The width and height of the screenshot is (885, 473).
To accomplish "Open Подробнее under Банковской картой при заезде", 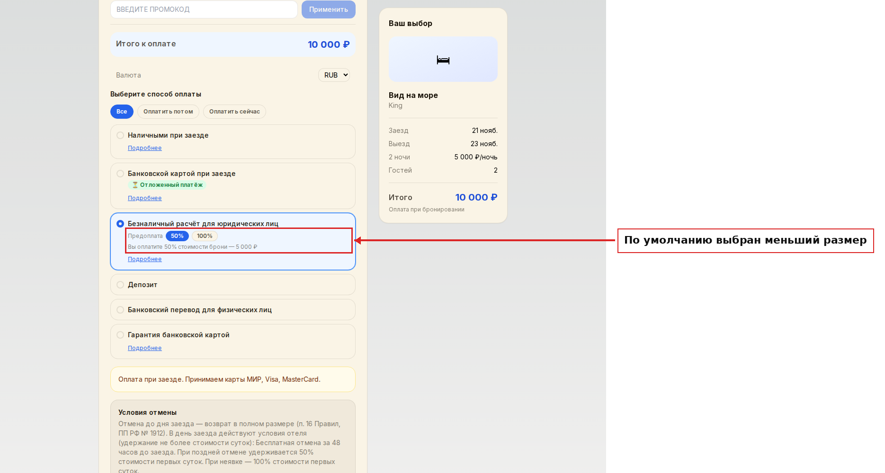I will pyautogui.click(x=144, y=198).
